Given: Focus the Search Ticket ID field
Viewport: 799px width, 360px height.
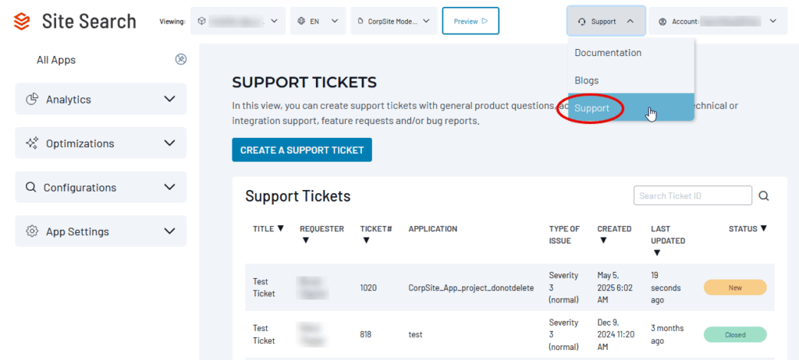Looking at the screenshot, I should pyautogui.click(x=692, y=196).
